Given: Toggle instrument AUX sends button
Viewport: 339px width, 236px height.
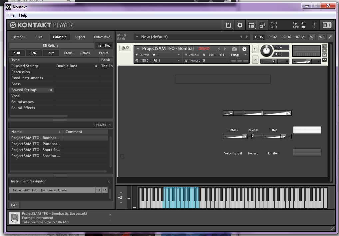Looking at the screenshot, I should tap(324, 55).
